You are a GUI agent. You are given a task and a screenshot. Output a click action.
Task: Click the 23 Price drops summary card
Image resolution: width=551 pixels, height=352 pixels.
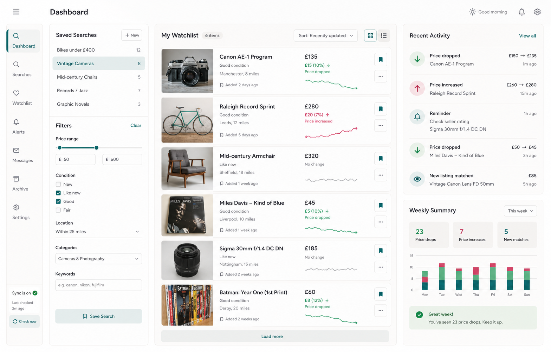tap(429, 235)
